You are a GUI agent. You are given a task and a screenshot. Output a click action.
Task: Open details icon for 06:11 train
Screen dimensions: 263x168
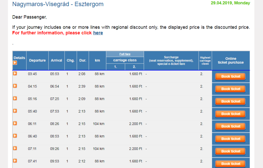pyautogui.click(x=15, y=123)
